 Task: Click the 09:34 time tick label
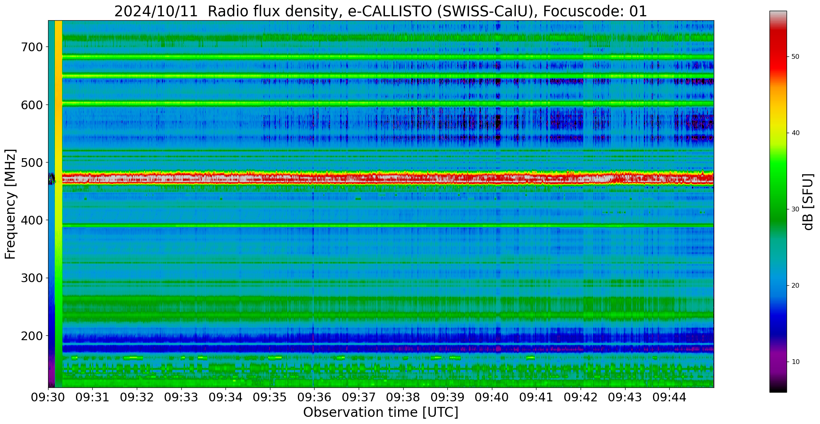coord(226,397)
